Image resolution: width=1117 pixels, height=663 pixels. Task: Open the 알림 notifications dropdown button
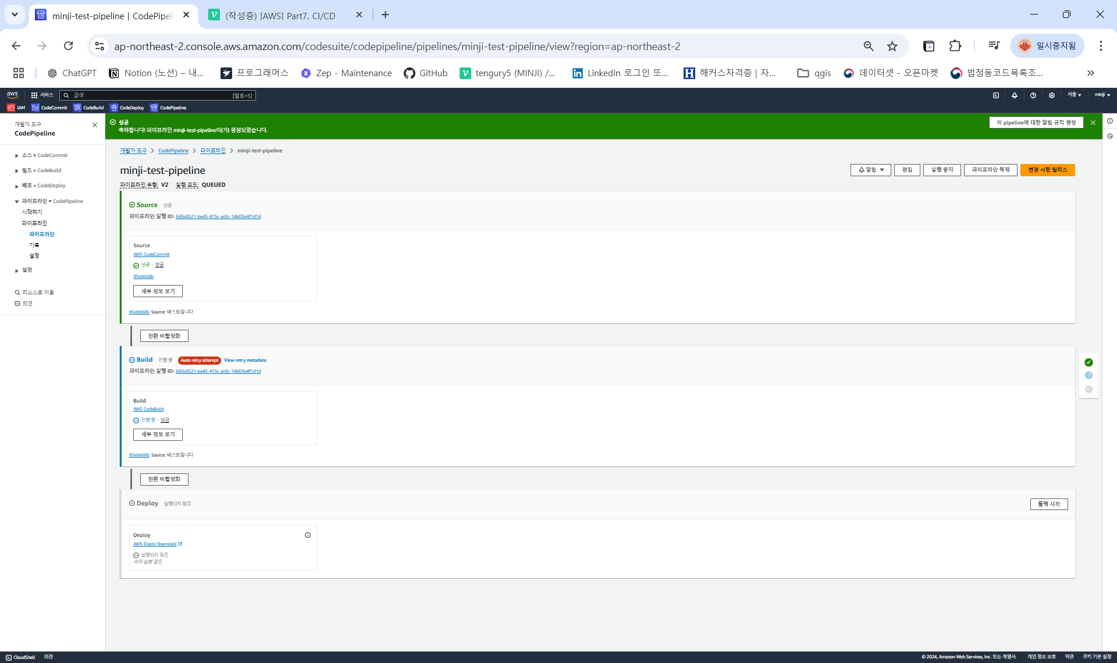click(870, 170)
